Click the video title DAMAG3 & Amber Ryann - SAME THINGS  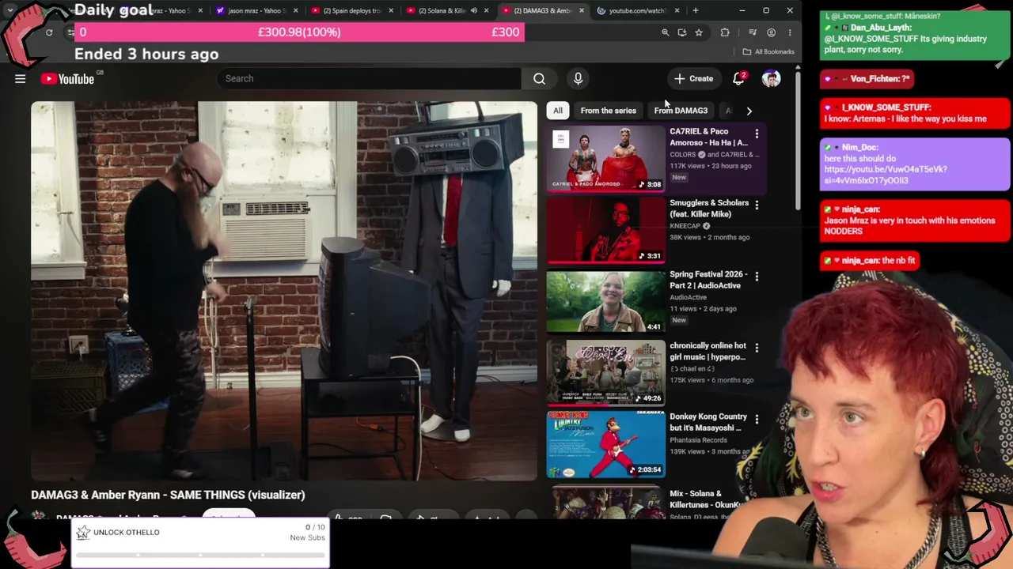click(x=168, y=495)
